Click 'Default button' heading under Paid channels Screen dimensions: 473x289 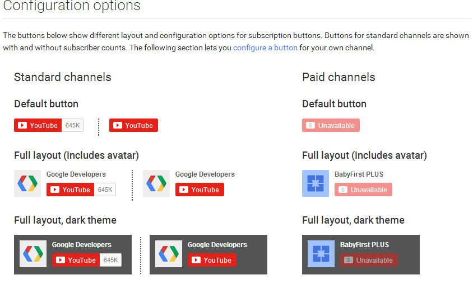(334, 104)
